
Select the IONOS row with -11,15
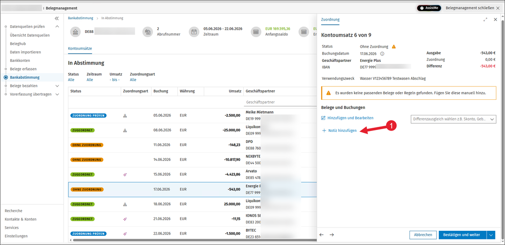[x=193, y=219]
